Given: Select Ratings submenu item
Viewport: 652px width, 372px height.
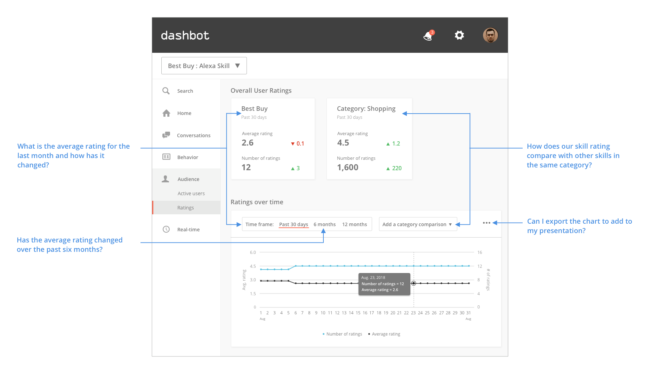Looking at the screenshot, I should point(186,208).
